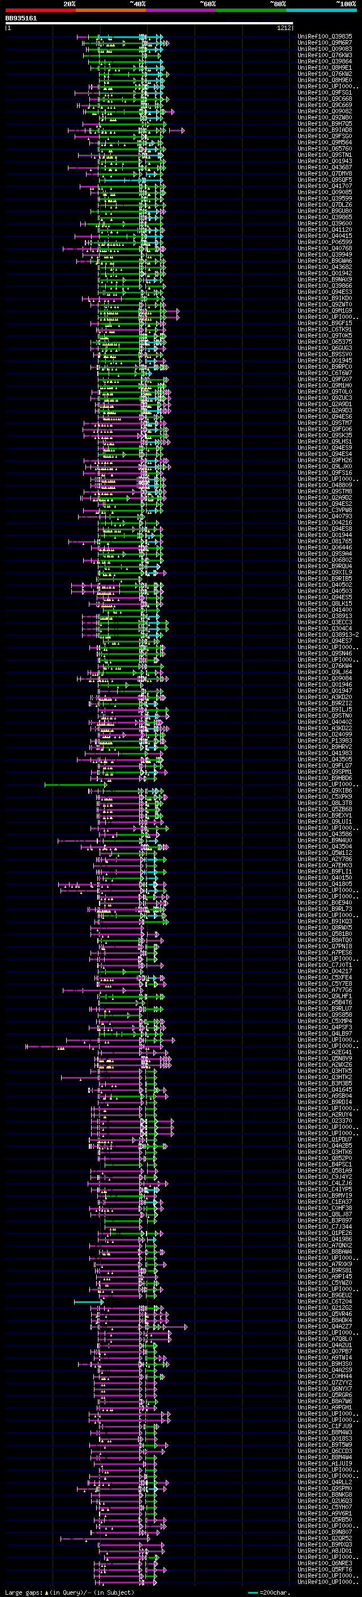
Task: Select hit UniRef100_Q39864
Action: 325,61
